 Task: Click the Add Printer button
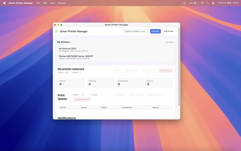point(169,31)
